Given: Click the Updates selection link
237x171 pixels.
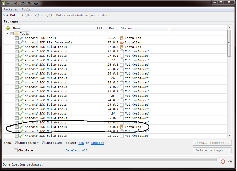Looking at the screenshot, I should [x=98, y=143].
